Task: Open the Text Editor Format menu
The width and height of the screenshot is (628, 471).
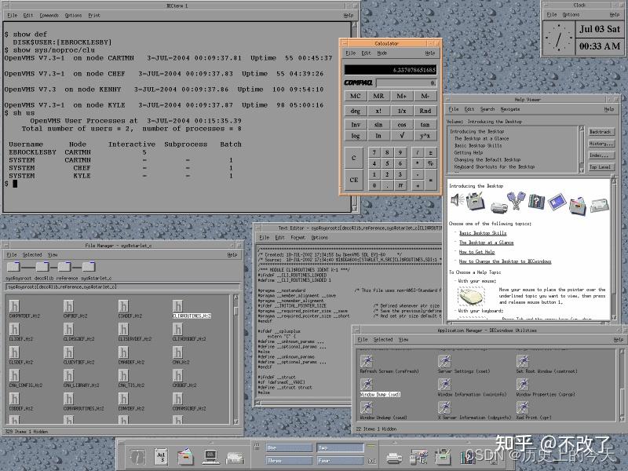Action: pos(298,237)
